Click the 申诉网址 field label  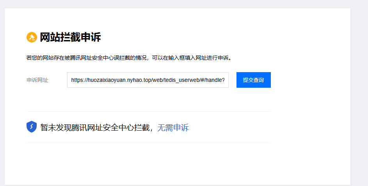pos(37,80)
